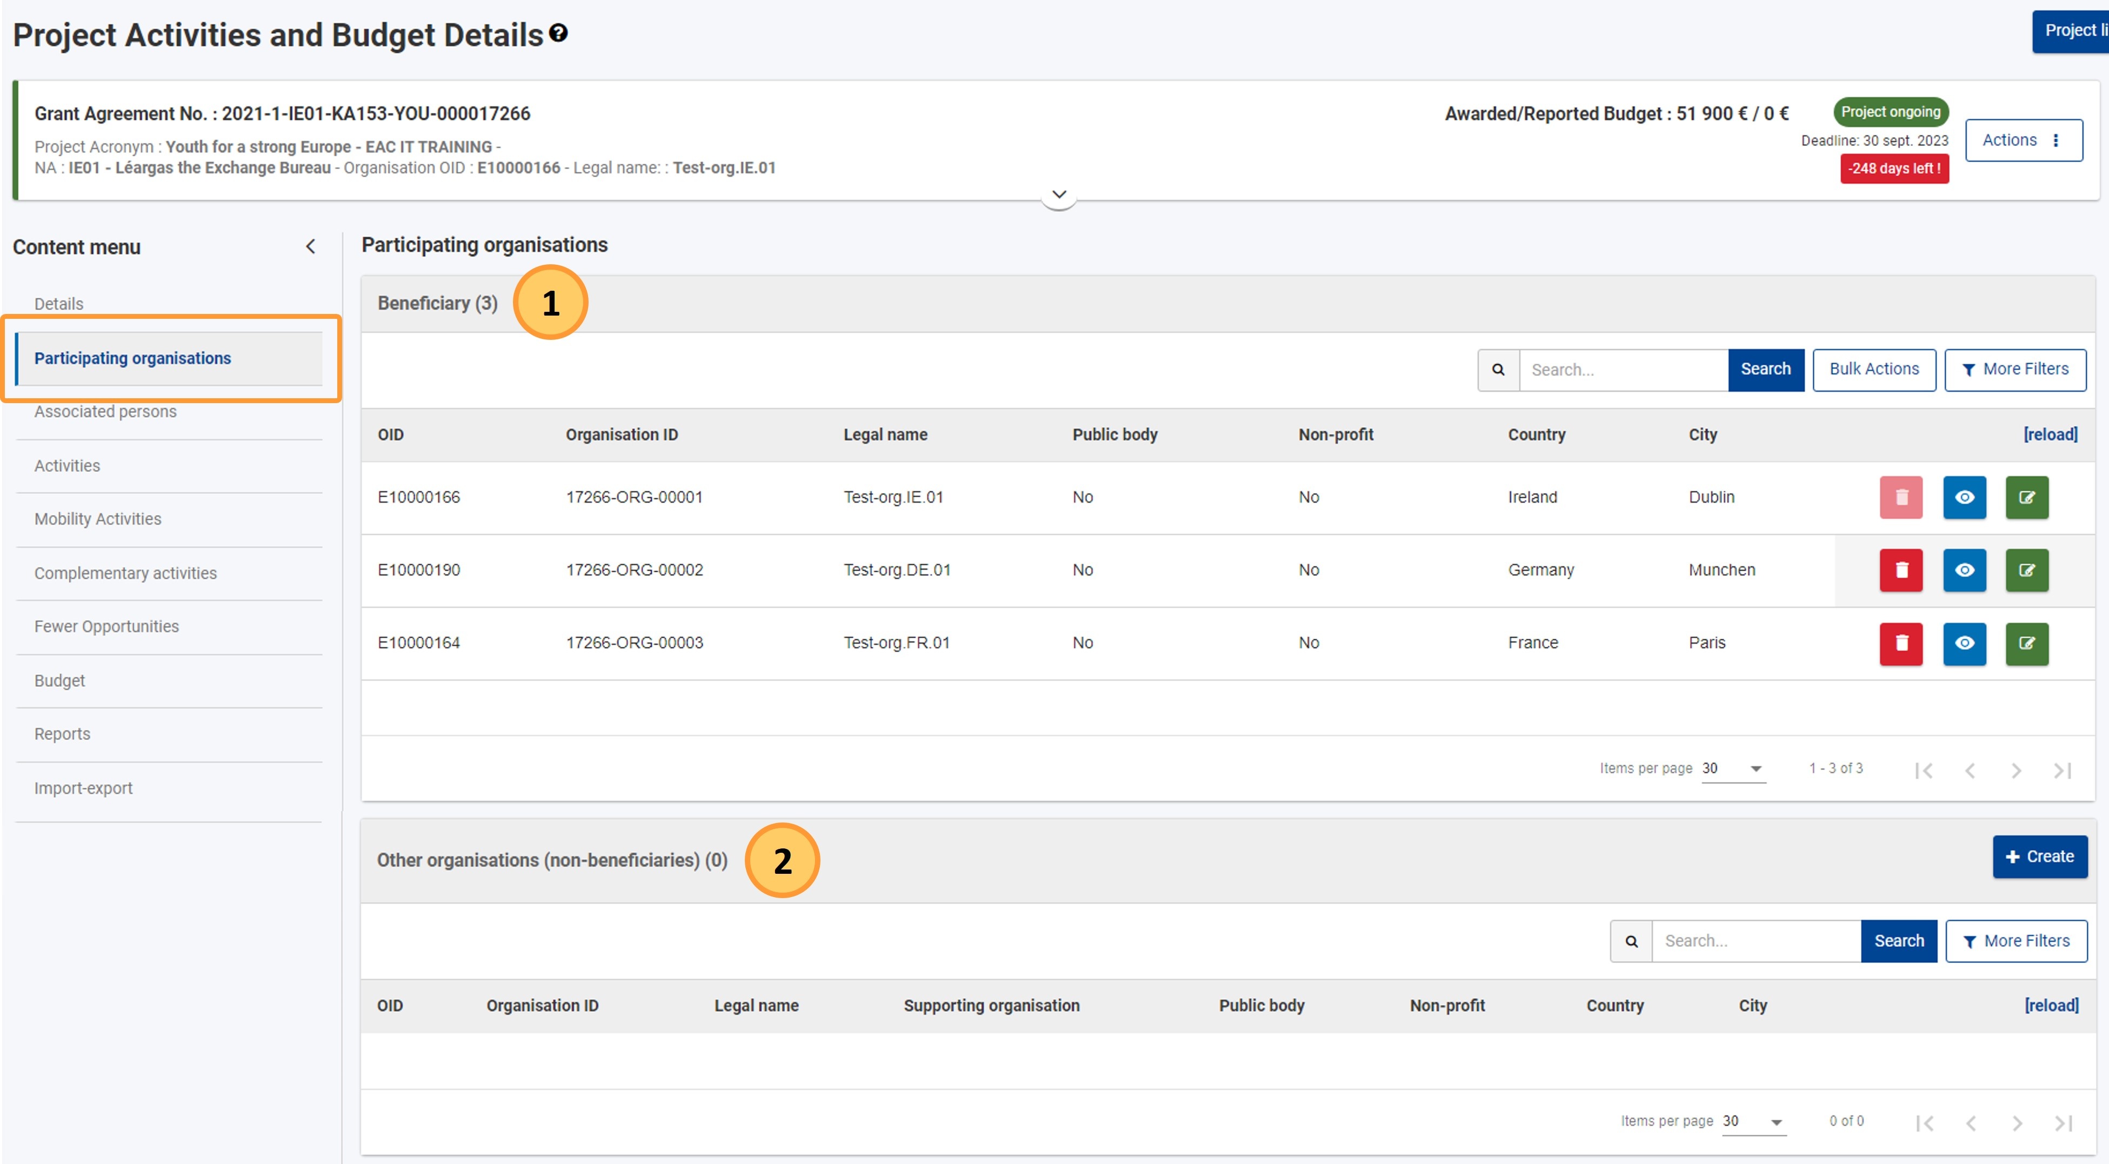Image resolution: width=2109 pixels, height=1164 pixels.
Task: Click the Project ongoing status badge
Action: coord(1891,111)
